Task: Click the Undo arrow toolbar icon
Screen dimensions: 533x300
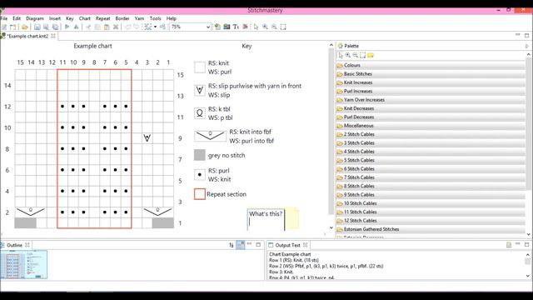Action: (x=127, y=27)
